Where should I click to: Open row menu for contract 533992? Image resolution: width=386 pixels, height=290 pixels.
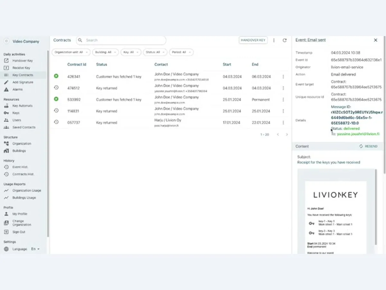coord(283,100)
